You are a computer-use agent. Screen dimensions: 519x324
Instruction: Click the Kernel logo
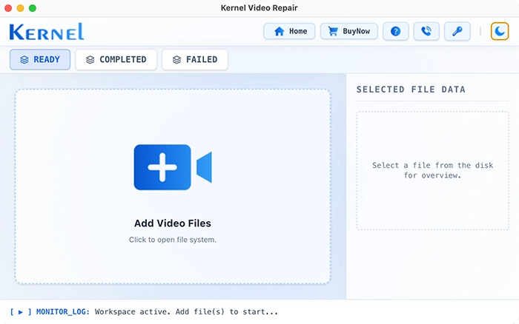(47, 32)
